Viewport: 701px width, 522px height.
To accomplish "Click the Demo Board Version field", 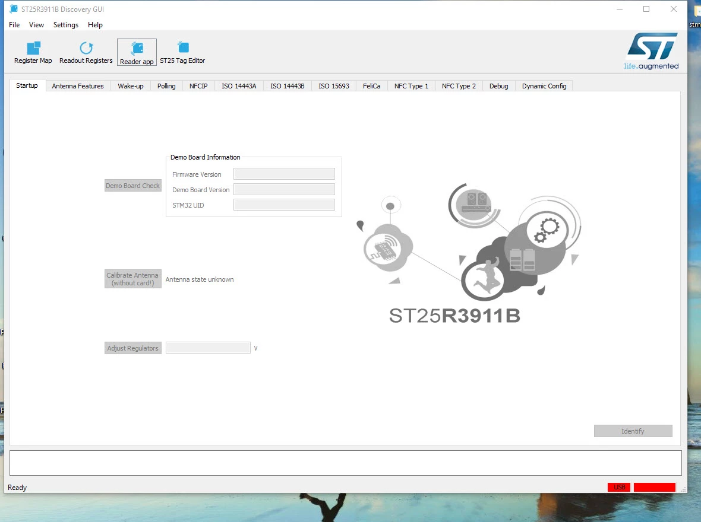I will [x=284, y=189].
